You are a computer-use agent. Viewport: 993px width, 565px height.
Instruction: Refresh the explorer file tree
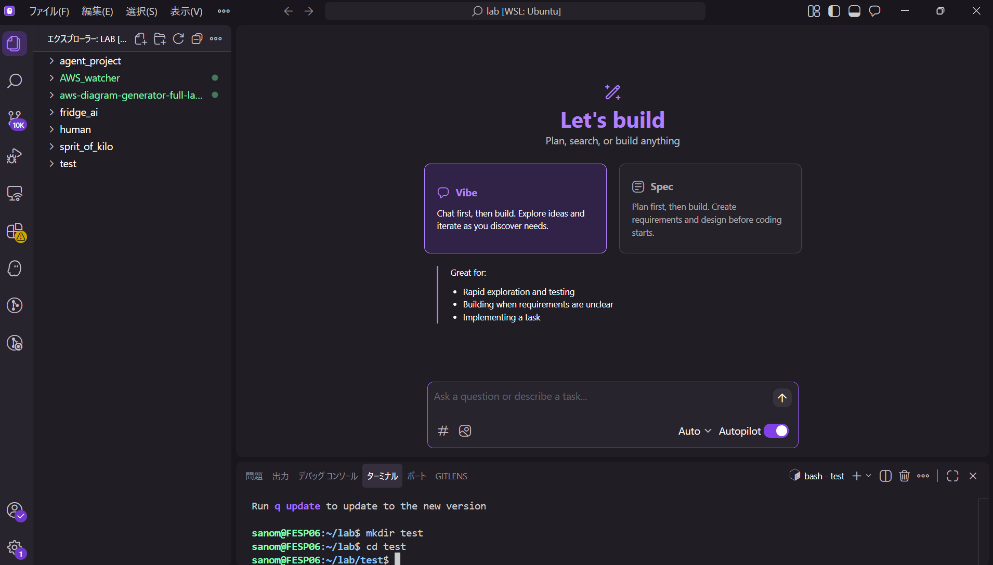click(178, 39)
